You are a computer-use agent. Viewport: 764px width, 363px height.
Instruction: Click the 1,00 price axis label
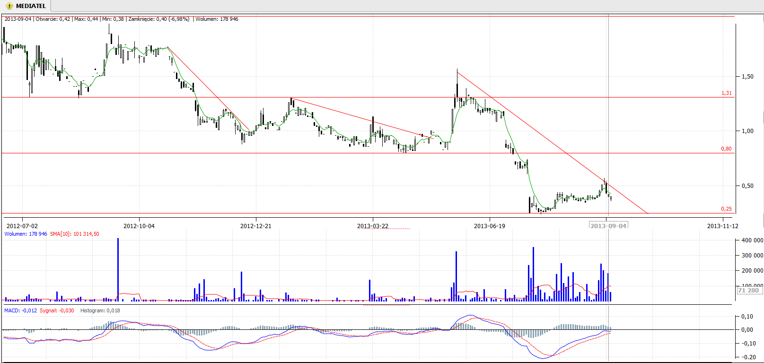pos(748,131)
